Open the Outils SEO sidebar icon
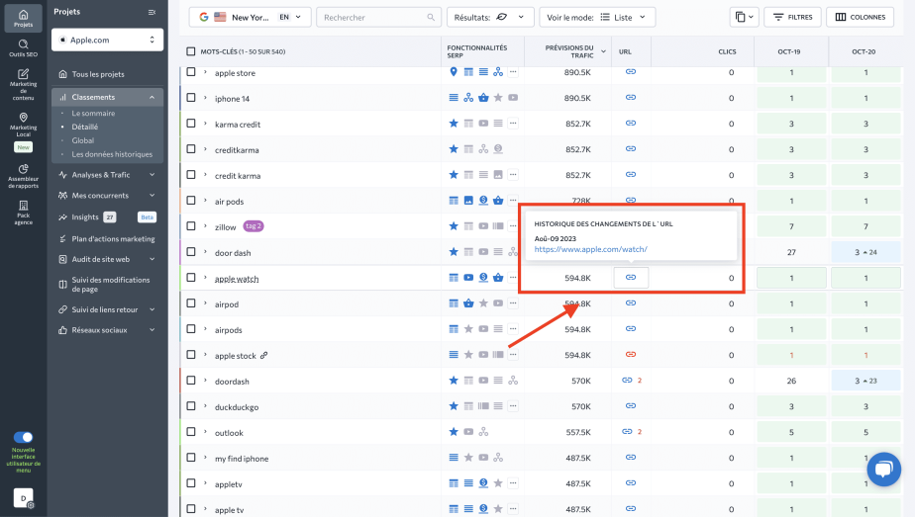 (23, 47)
